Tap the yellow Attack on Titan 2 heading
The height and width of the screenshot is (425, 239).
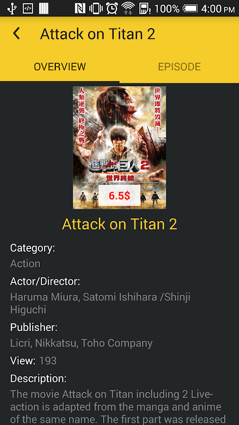119,224
